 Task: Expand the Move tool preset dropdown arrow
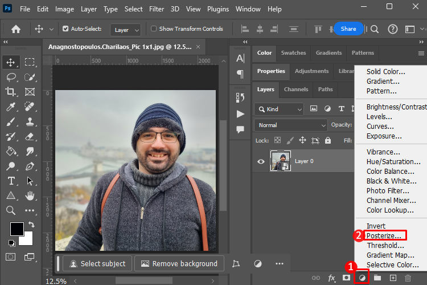51,29
